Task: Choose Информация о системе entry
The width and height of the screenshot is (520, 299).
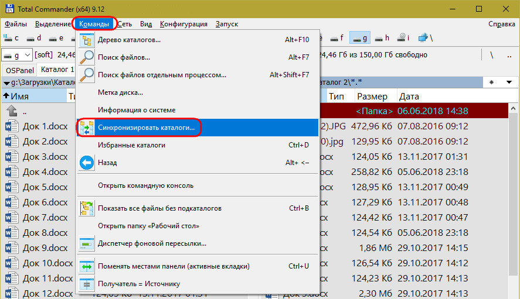Action: [198, 110]
